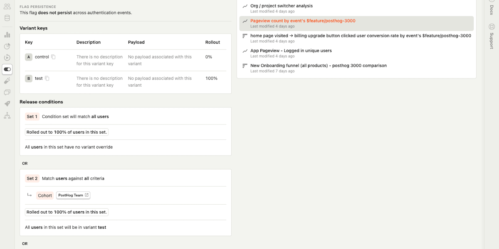
Task: Click the Variant keys heading
Action: point(34,28)
